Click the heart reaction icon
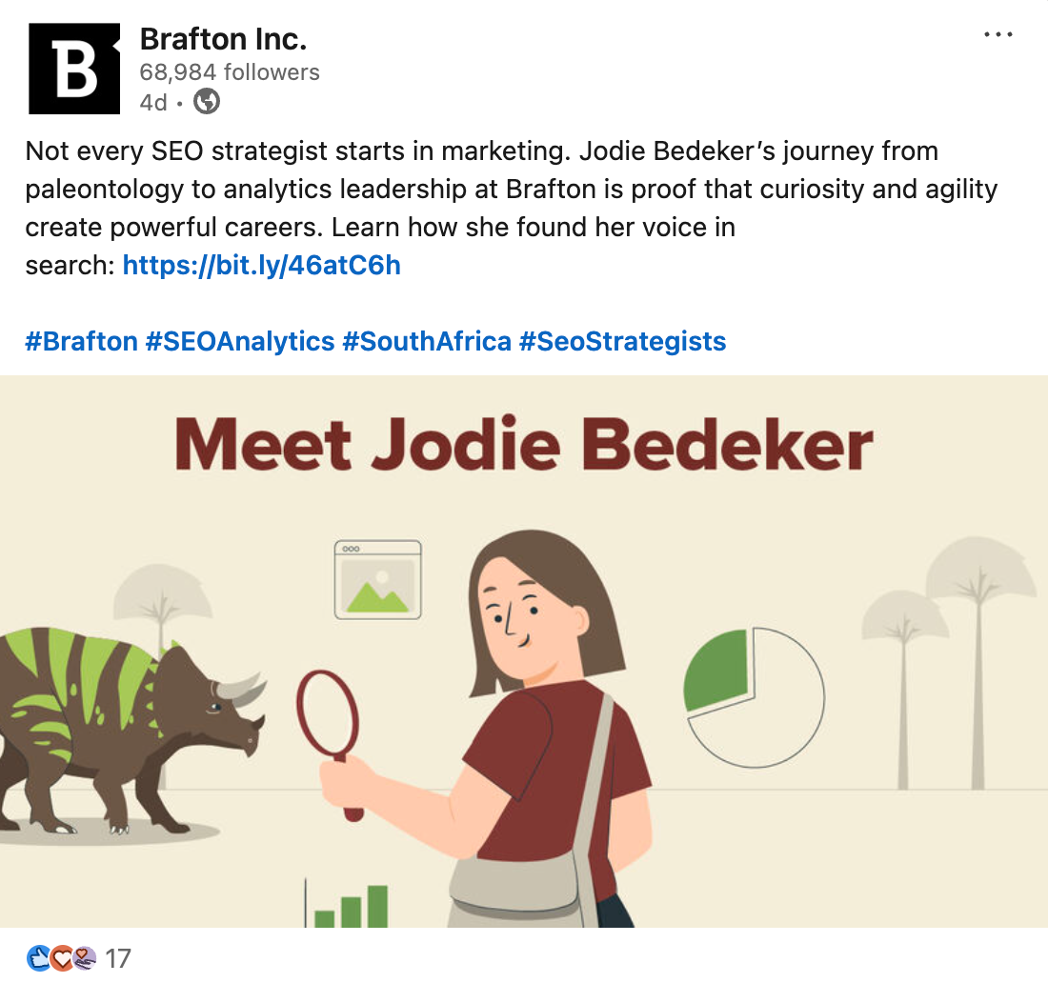Screen dimensions: 1048x983 [62, 957]
